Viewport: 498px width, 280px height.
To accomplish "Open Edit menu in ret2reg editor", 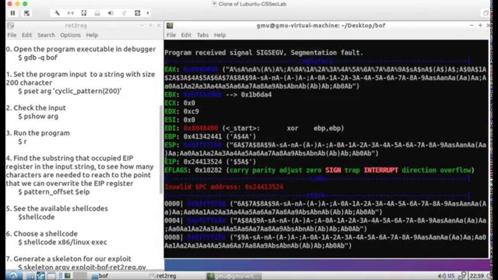I will 27,35.
